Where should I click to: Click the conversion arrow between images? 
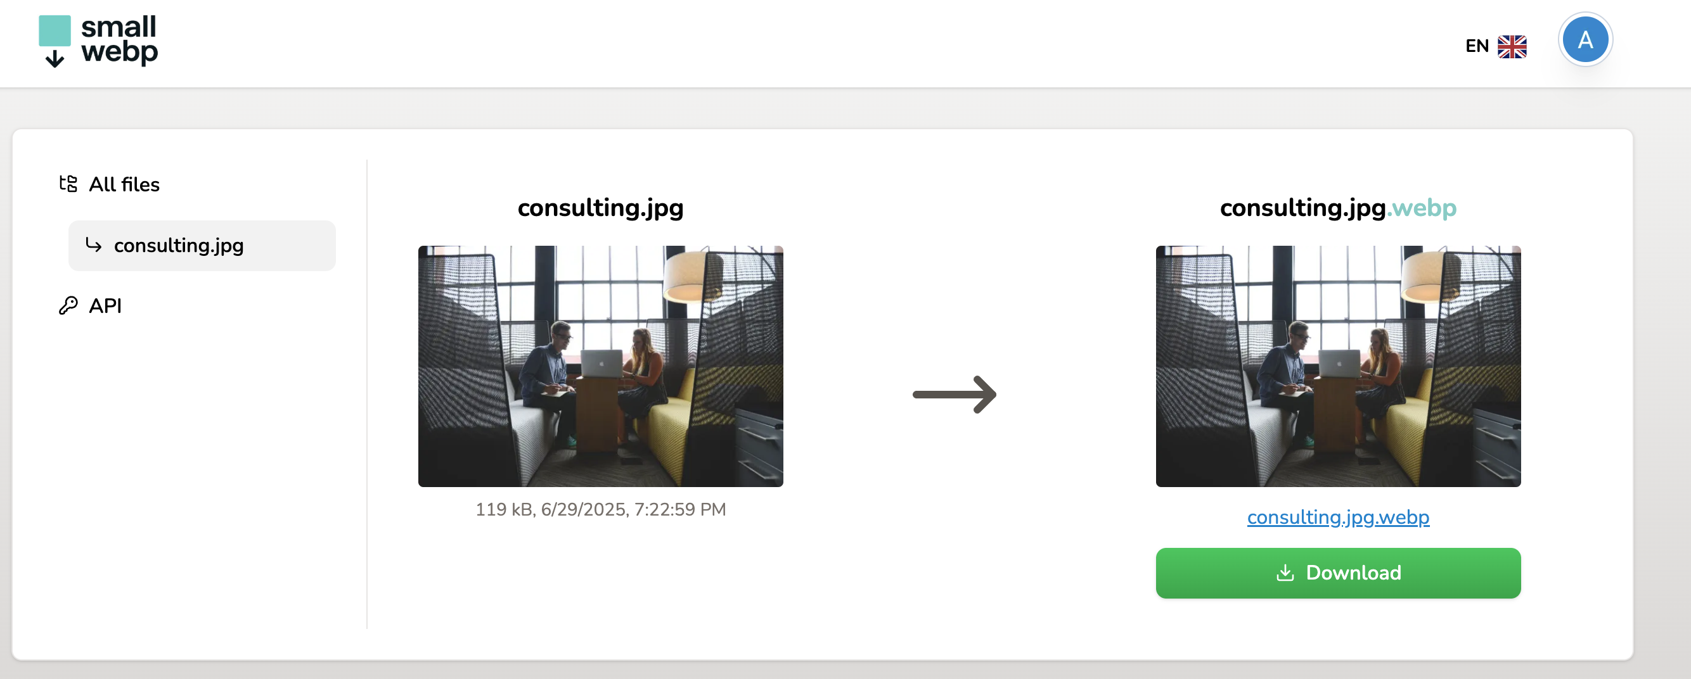955,394
